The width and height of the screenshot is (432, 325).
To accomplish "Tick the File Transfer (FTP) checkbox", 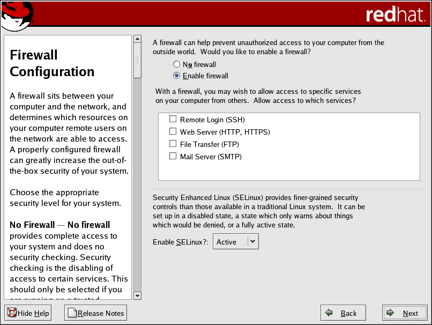I will tap(173, 144).
